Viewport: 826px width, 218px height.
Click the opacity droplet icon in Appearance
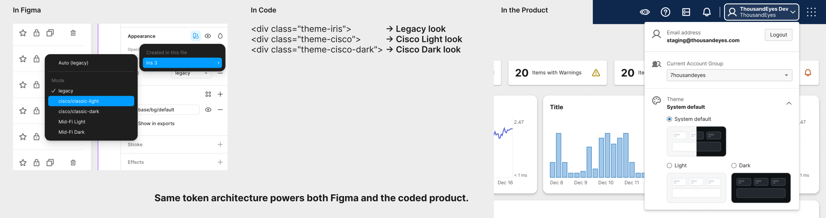[x=220, y=36]
